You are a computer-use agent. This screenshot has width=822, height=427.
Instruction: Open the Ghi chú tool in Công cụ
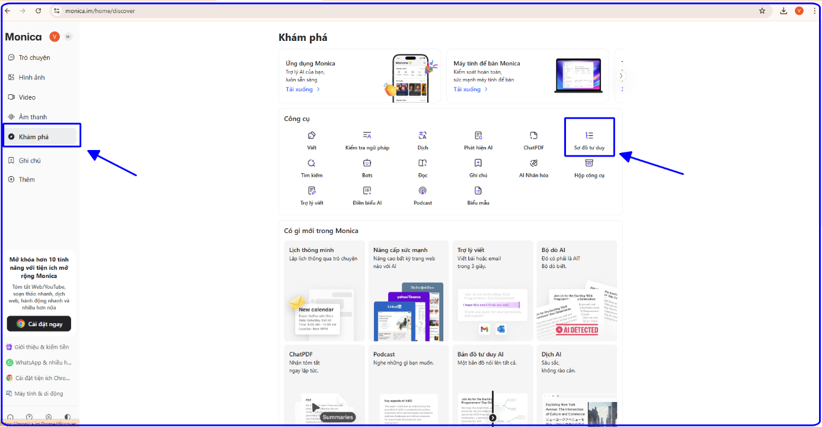[478, 168]
